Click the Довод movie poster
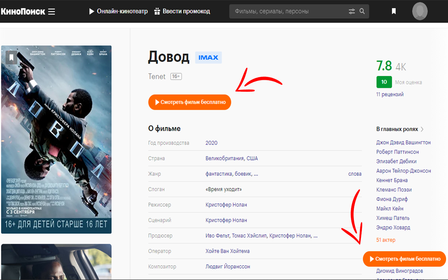This screenshot has height=280, width=448. click(x=56, y=140)
